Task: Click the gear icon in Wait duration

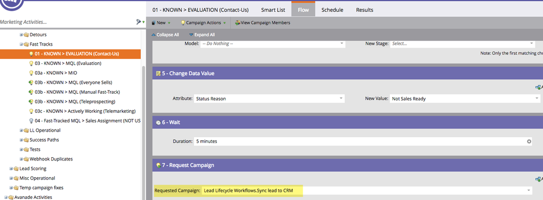Action: 529,141
